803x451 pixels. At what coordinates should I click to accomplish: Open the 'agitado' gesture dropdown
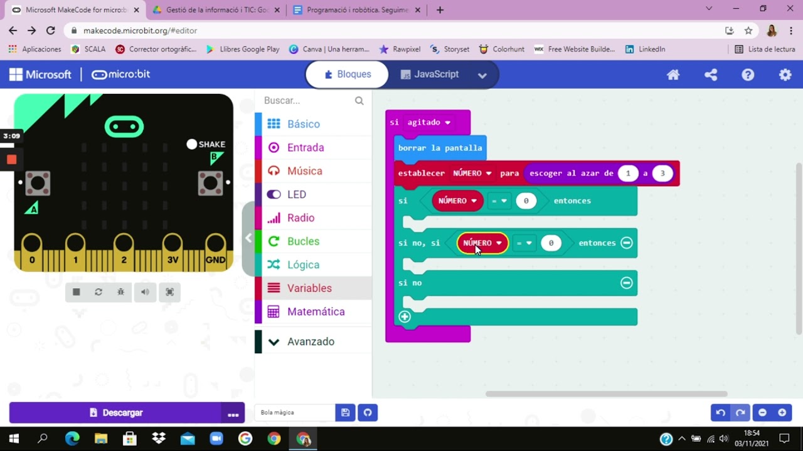pyautogui.click(x=429, y=123)
